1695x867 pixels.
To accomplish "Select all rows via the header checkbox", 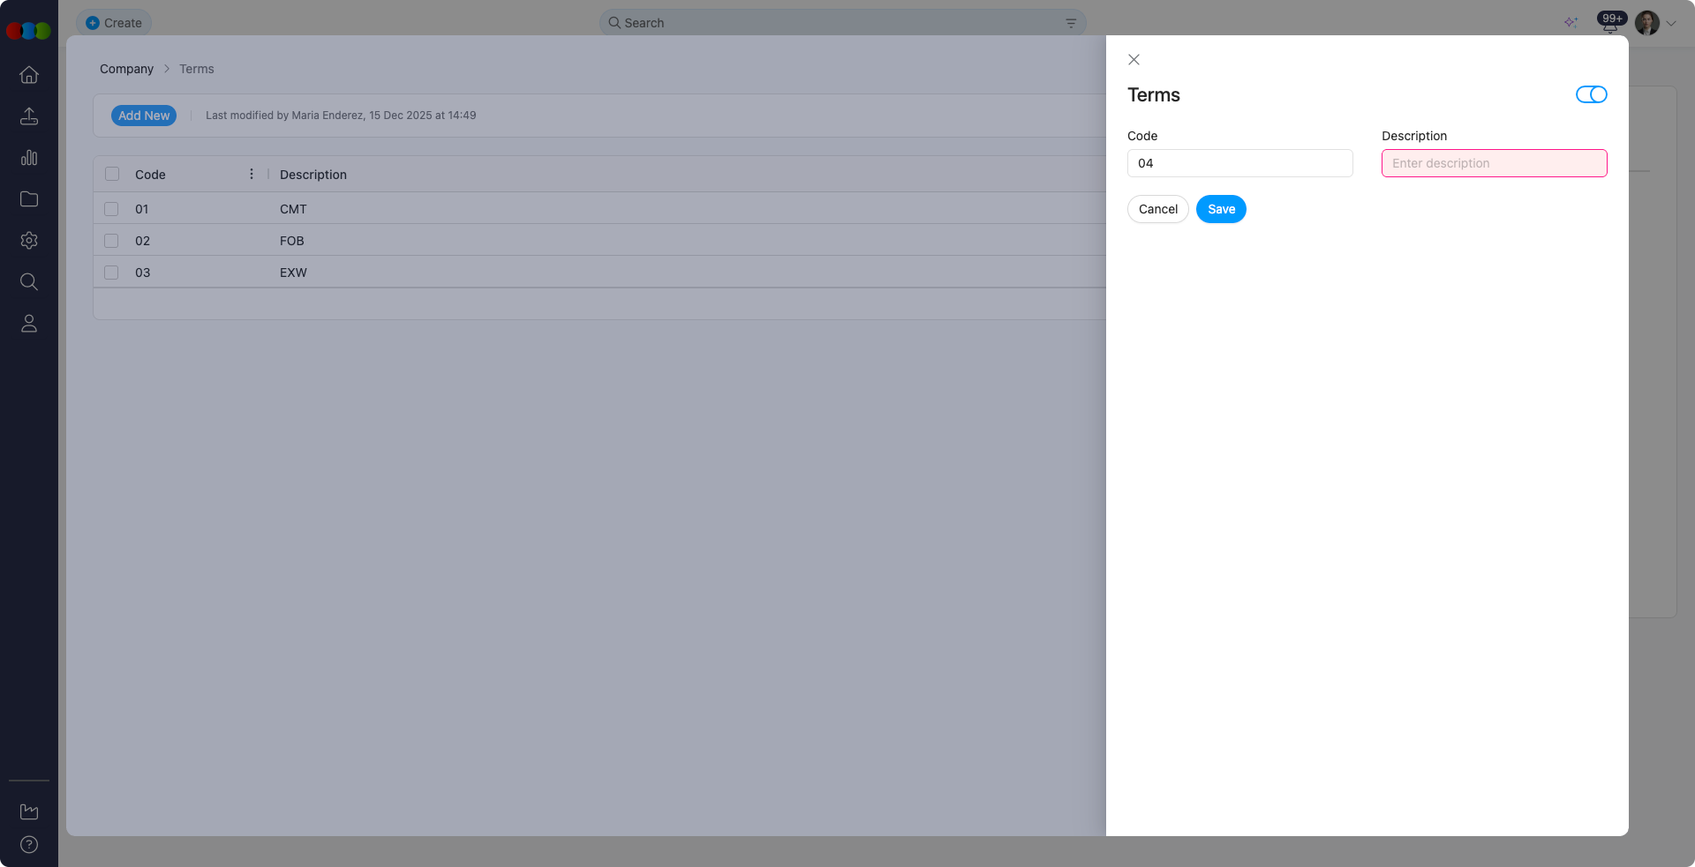I will (x=111, y=174).
